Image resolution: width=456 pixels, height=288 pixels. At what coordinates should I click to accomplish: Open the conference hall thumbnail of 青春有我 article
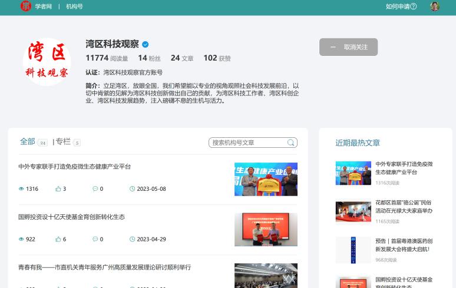click(x=266, y=276)
